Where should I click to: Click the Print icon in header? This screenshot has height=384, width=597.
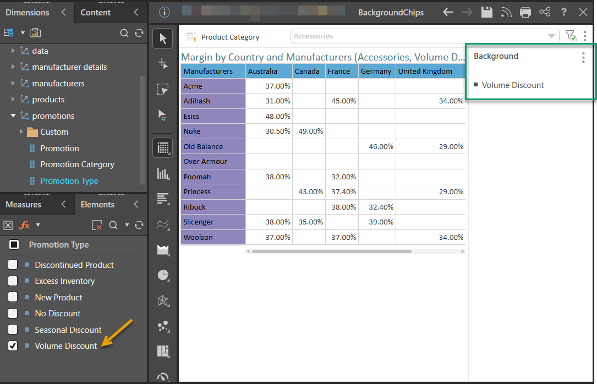click(x=525, y=12)
